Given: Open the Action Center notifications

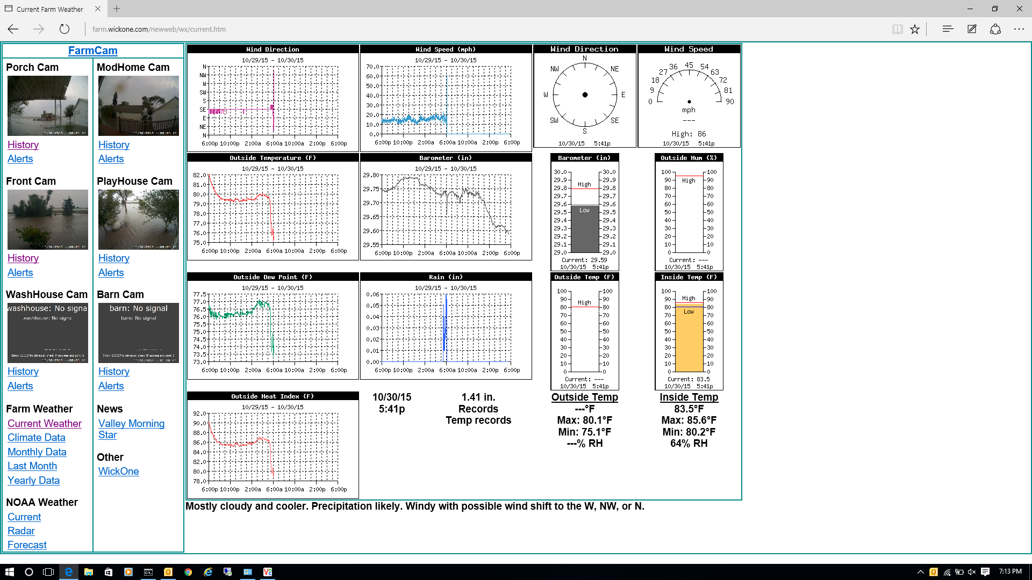Looking at the screenshot, I should [985, 572].
